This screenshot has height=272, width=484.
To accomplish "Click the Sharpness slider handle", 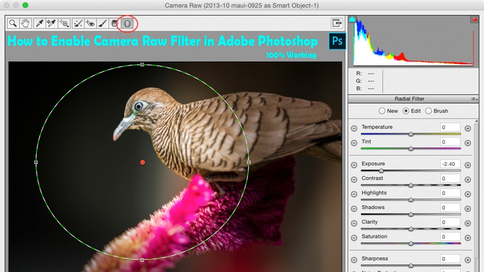I will tap(411, 266).
